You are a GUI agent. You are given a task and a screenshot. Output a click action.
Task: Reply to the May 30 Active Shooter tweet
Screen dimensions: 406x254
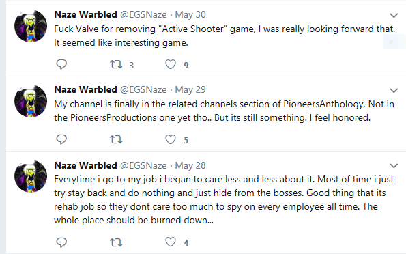click(61, 64)
